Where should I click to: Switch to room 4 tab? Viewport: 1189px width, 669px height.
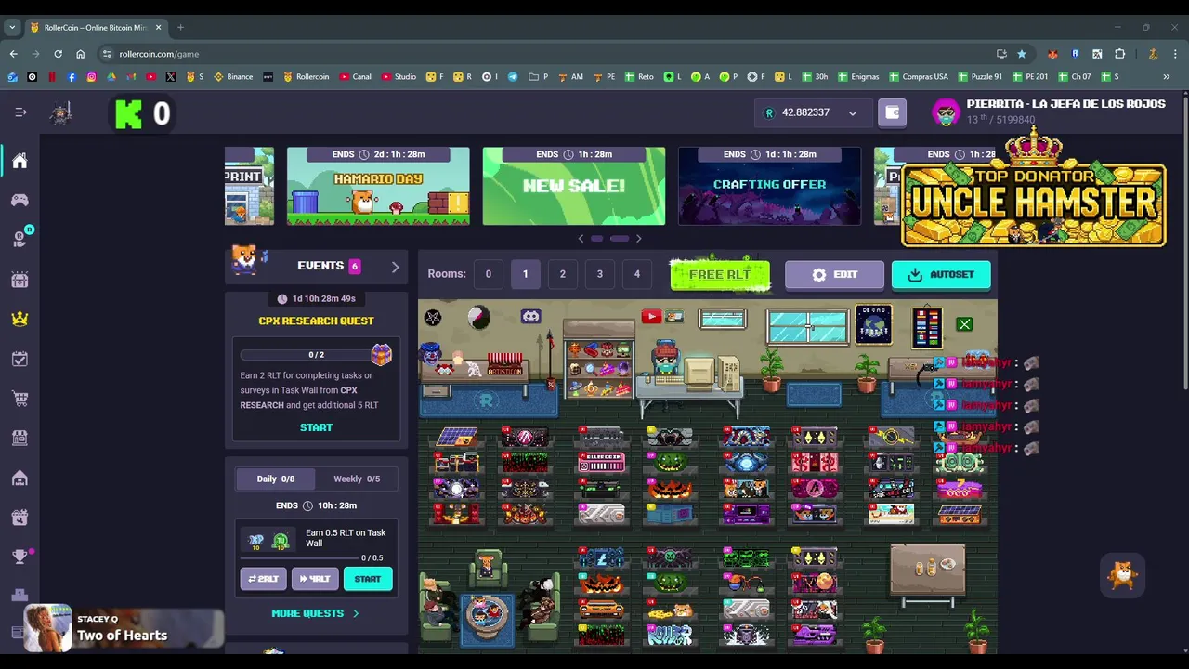pyautogui.click(x=636, y=274)
